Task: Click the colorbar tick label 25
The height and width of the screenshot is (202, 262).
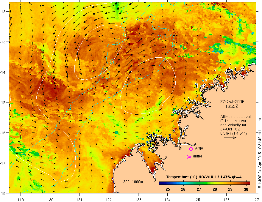Action: click(x=168, y=189)
